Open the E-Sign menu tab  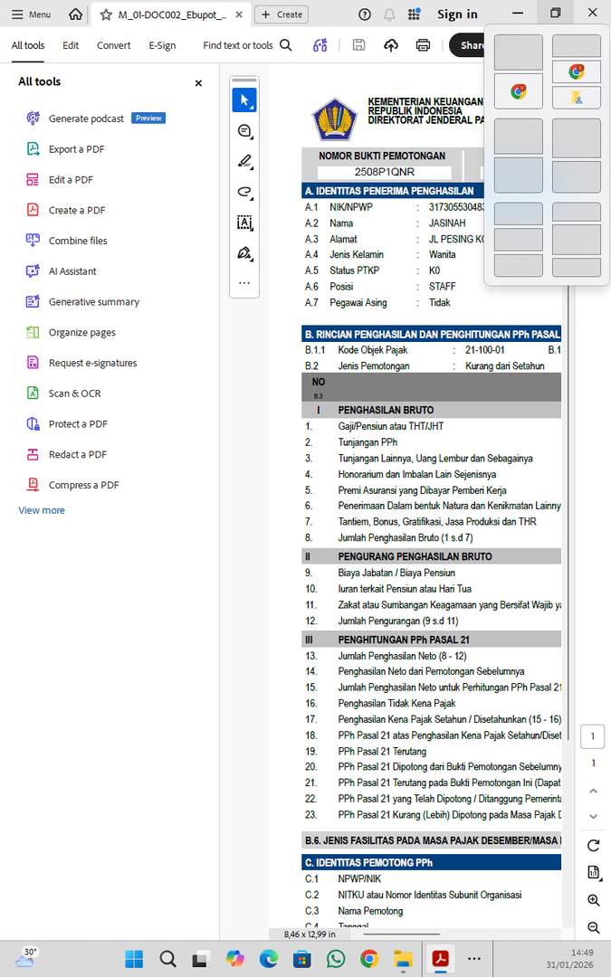pos(162,45)
